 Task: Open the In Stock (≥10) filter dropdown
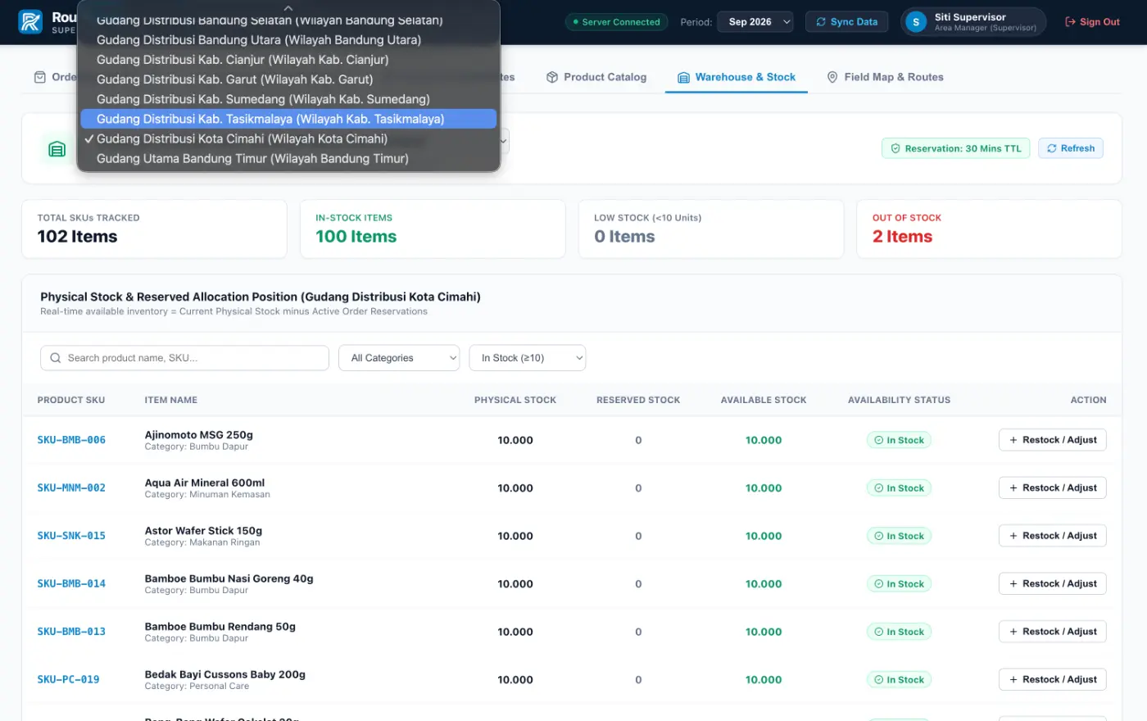(x=528, y=358)
